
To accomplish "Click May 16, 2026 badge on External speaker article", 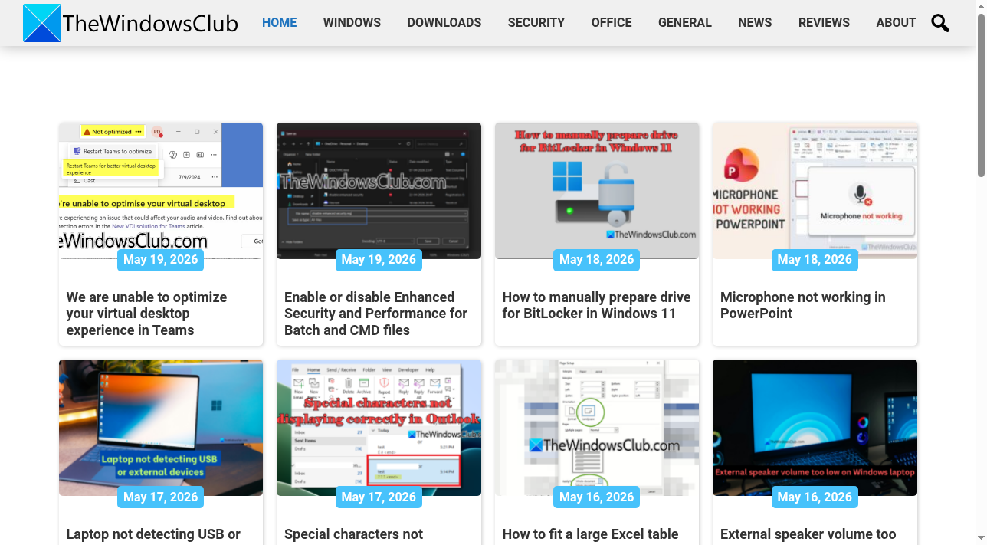I will coord(815,497).
